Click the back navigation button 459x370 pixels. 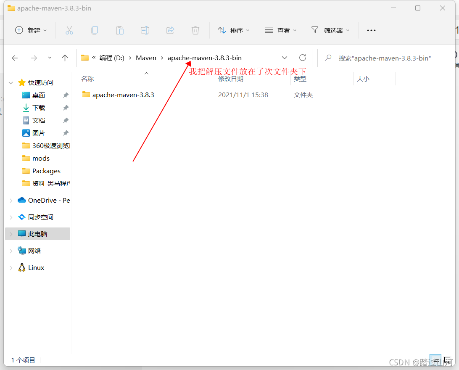(15, 58)
